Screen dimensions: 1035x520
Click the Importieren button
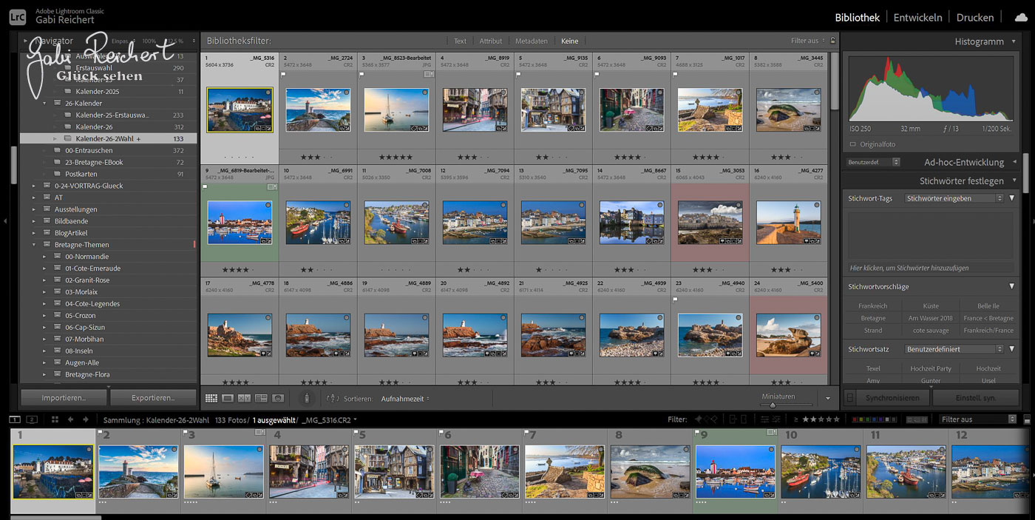click(x=64, y=398)
